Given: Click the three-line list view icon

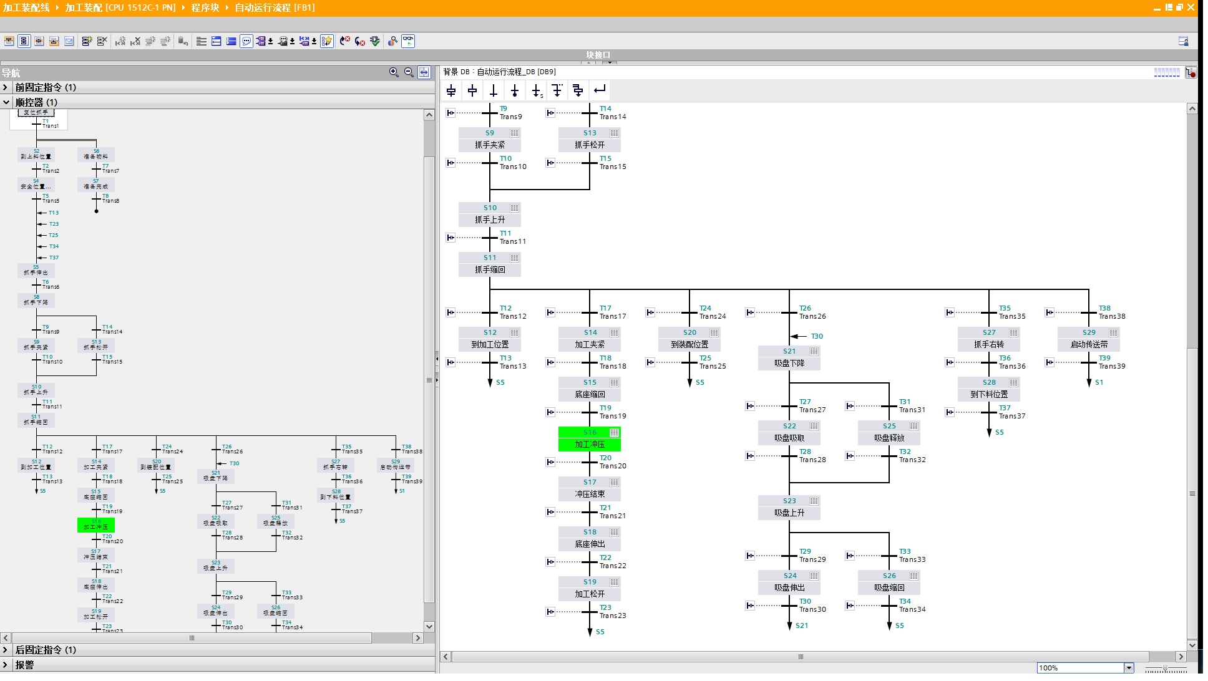Looking at the screenshot, I should tap(202, 41).
